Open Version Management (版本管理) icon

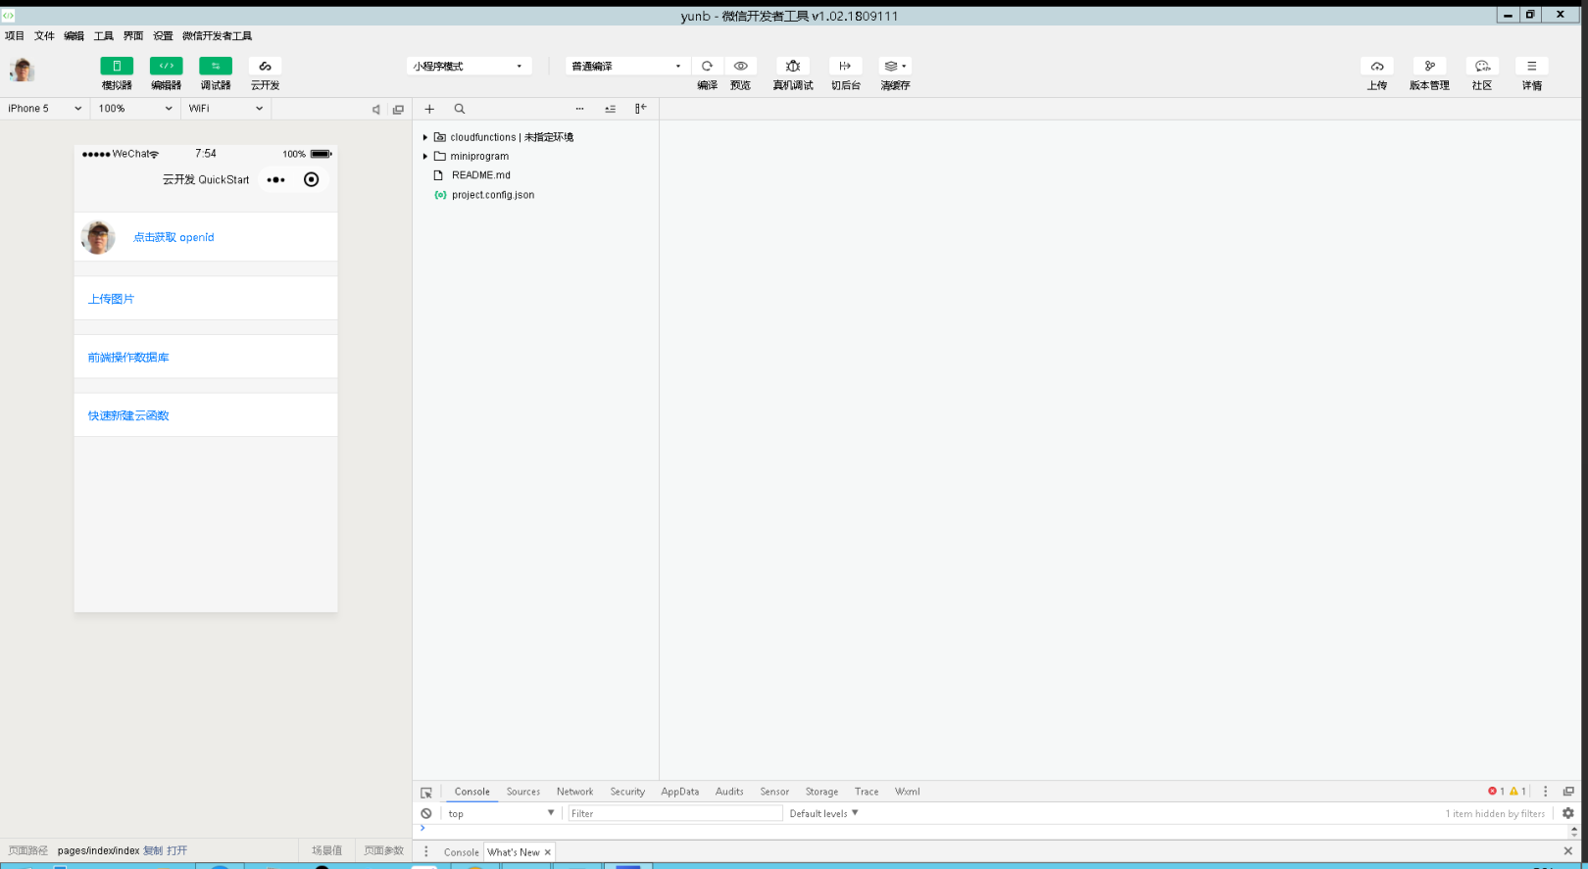(x=1429, y=67)
